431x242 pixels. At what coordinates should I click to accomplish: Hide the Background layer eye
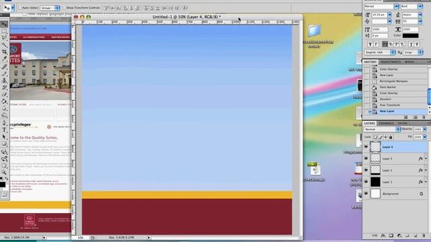click(366, 194)
